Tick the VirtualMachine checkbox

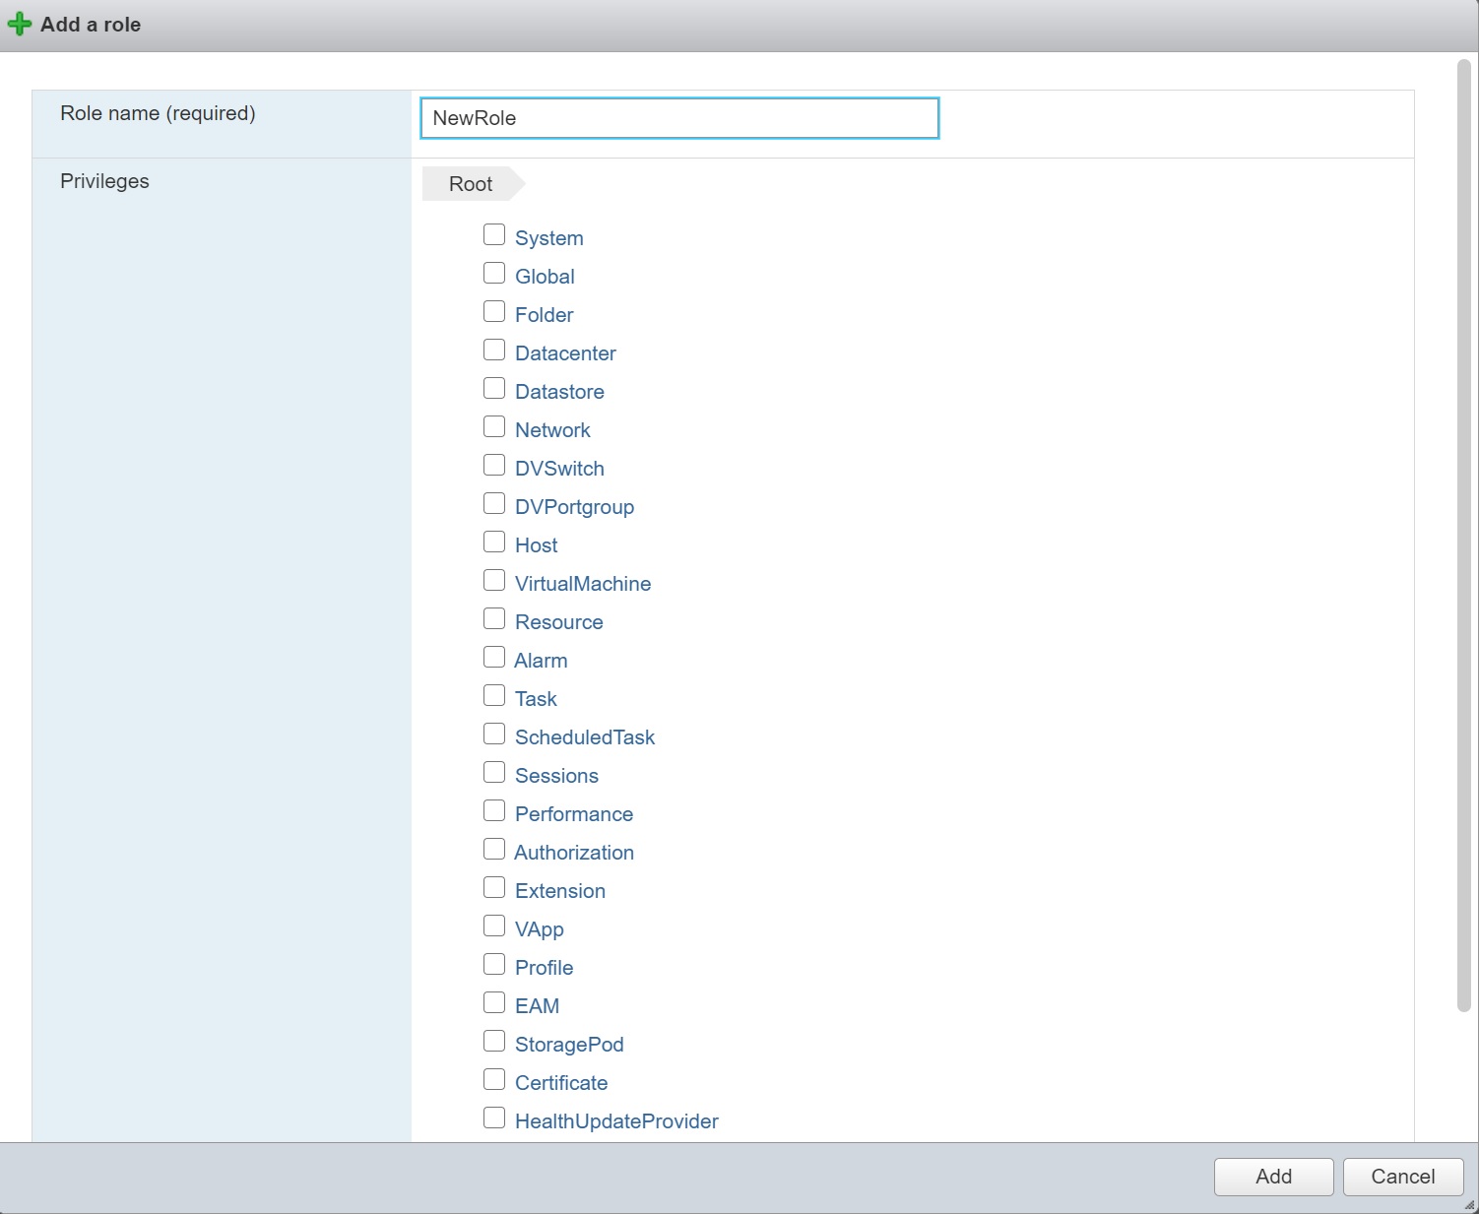(494, 581)
